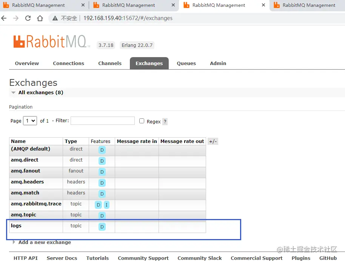Go to the Channels tab
The height and width of the screenshot is (261, 345).
(110, 64)
